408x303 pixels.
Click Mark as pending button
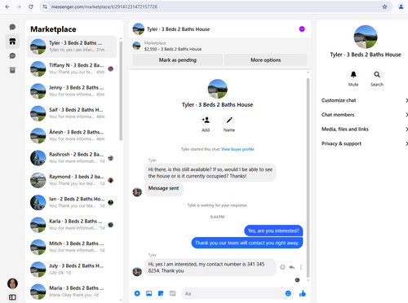[178, 60]
